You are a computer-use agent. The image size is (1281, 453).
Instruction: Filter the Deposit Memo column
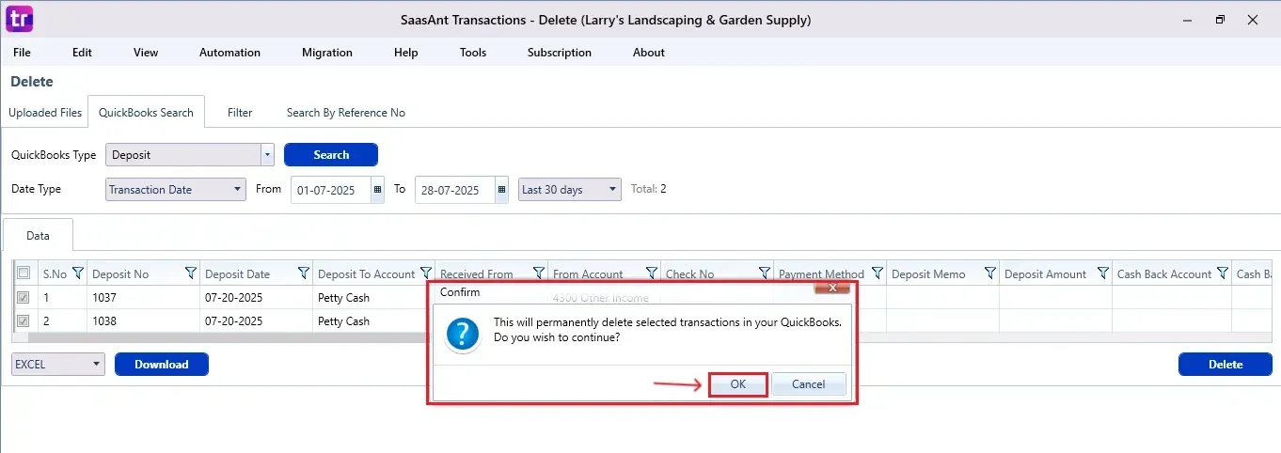pos(990,273)
